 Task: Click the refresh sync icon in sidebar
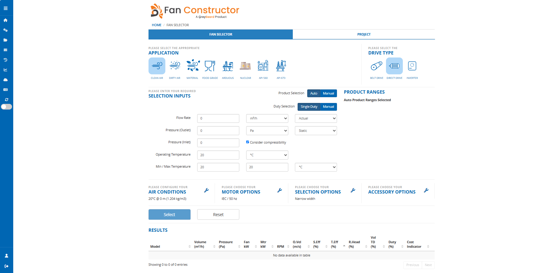pyautogui.click(x=6, y=100)
